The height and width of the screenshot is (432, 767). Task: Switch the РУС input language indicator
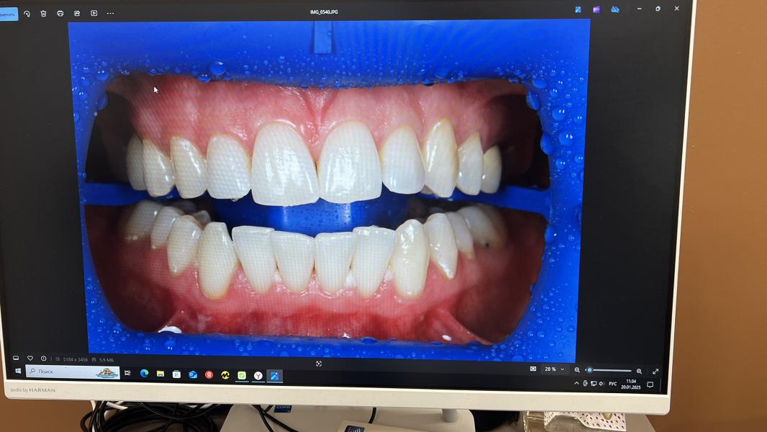click(x=613, y=384)
